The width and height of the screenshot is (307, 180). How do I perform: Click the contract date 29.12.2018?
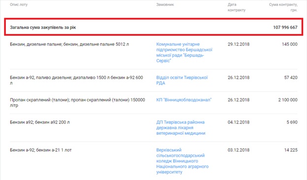pyautogui.click(x=239, y=44)
